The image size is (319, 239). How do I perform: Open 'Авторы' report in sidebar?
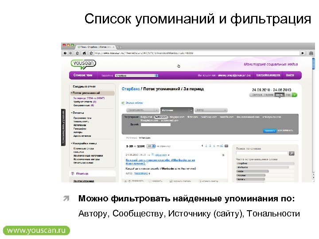click(78, 132)
